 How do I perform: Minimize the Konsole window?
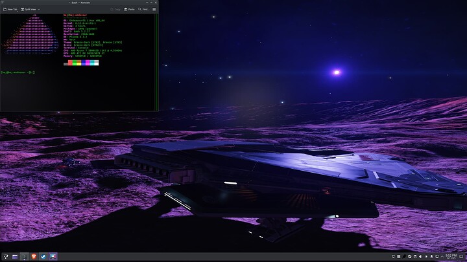click(147, 3)
